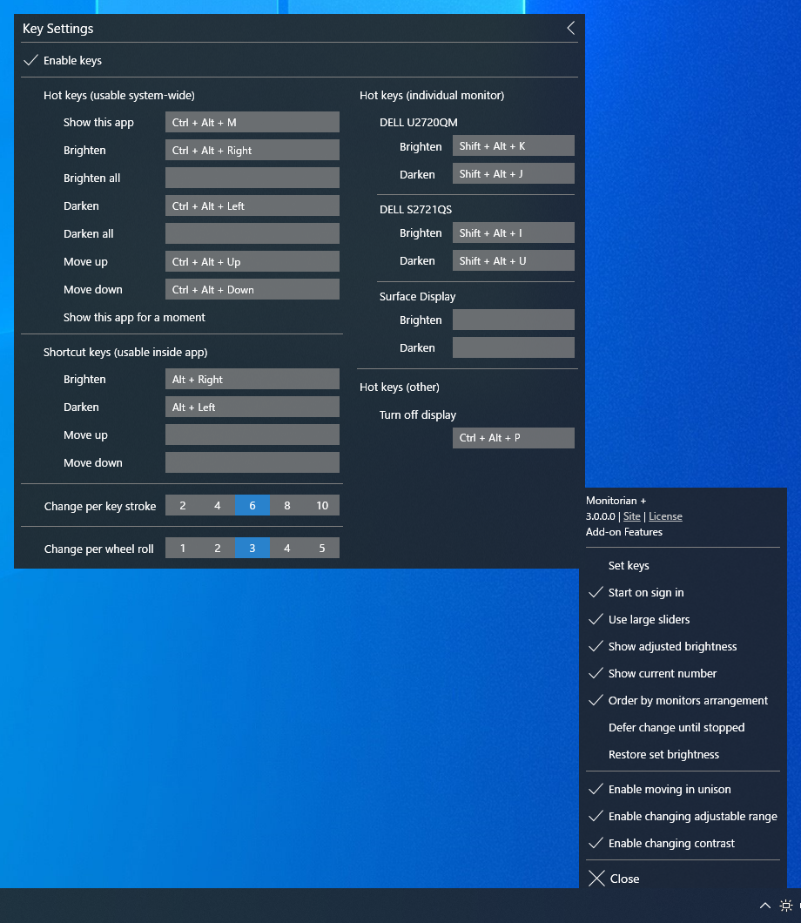Screen dimensions: 801x923
Task: Edit system-wide Darken hotkey Ctrl + Alt + Left
Action: 252,206
